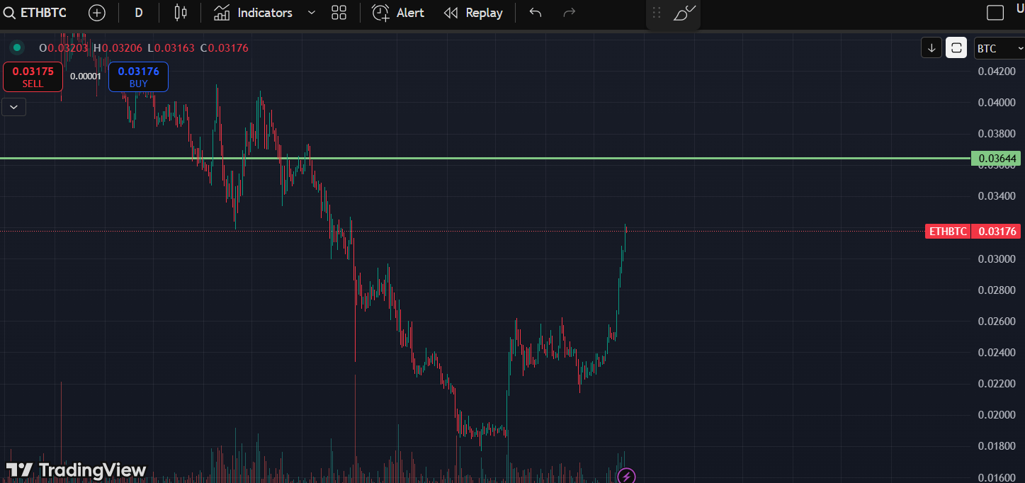Screen dimensions: 1025x483
Task: Click the 0.04200 price axis label
Action: (x=997, y=71)
